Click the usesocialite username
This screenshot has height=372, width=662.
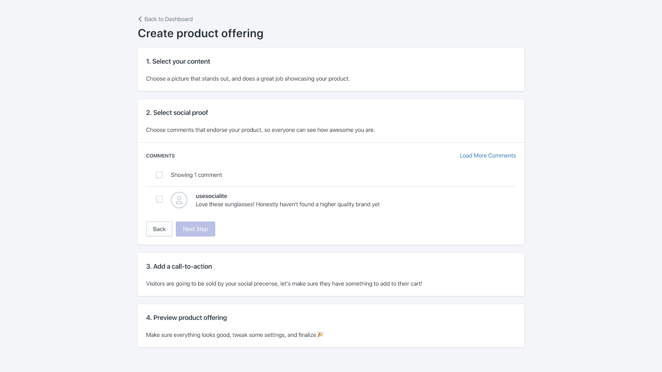[211, 196]
